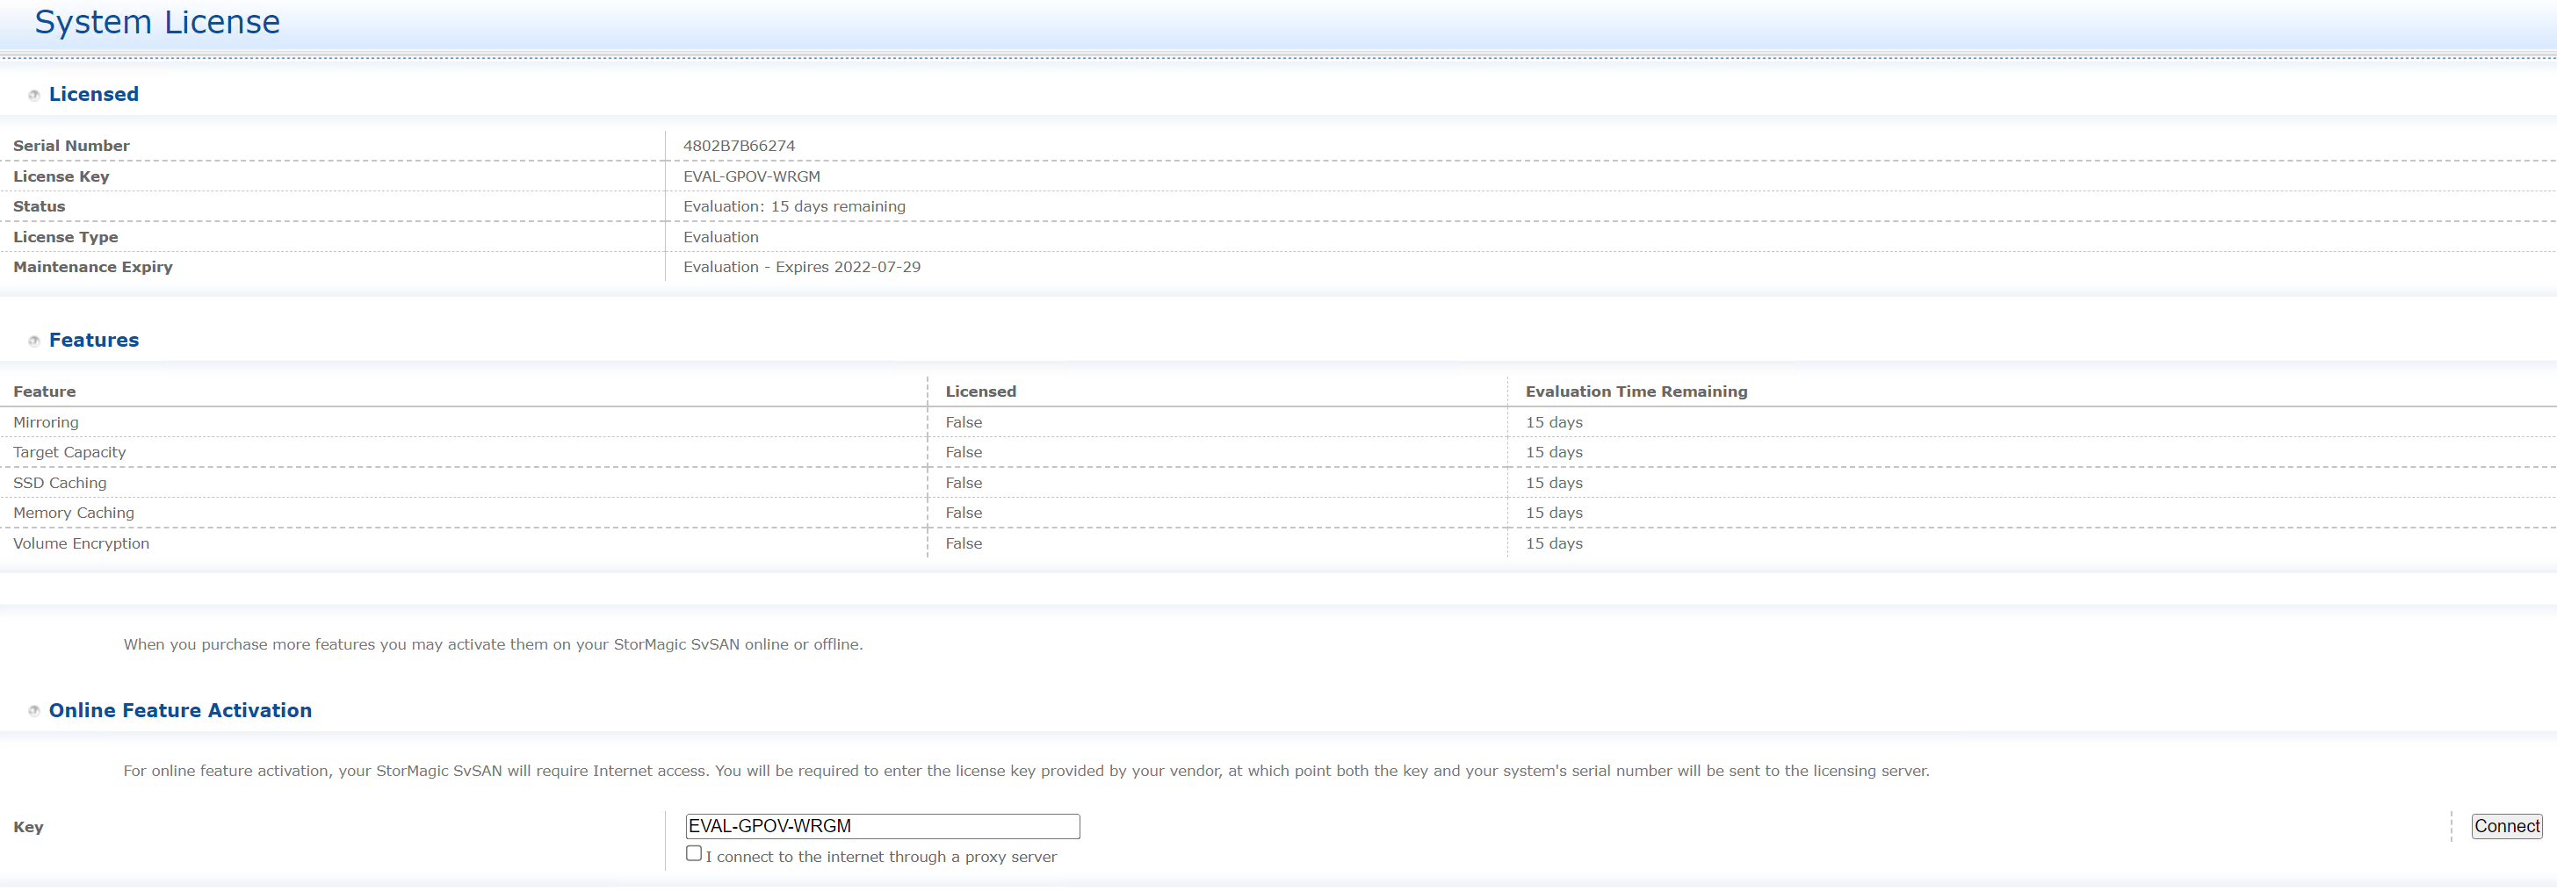
Task: Click the Features section heading
Action: (93, 341)
